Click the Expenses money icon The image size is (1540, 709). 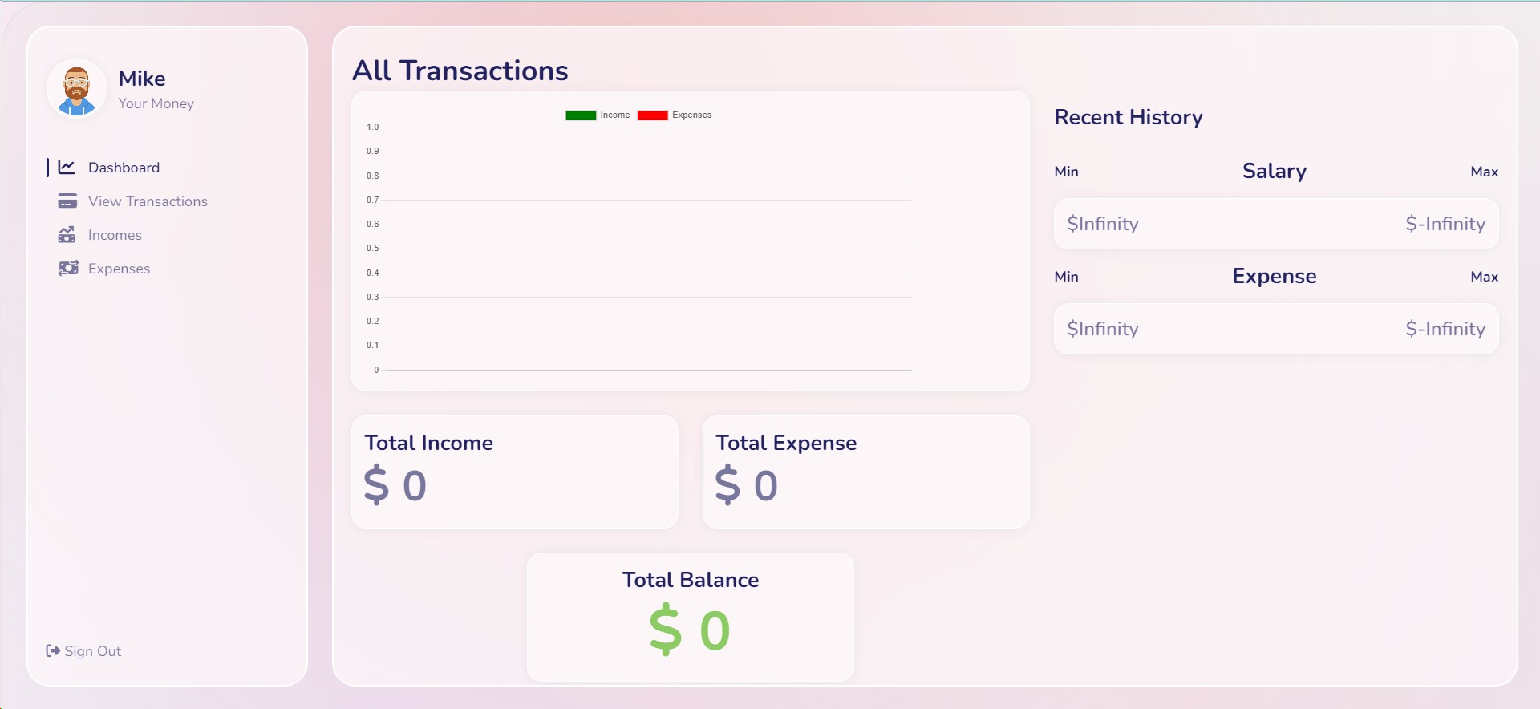[68, 269]
